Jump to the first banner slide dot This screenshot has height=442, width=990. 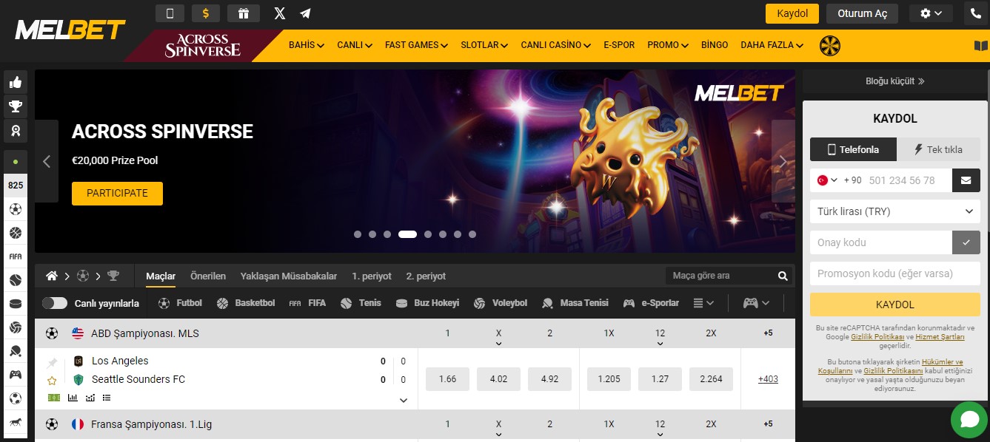358,234
